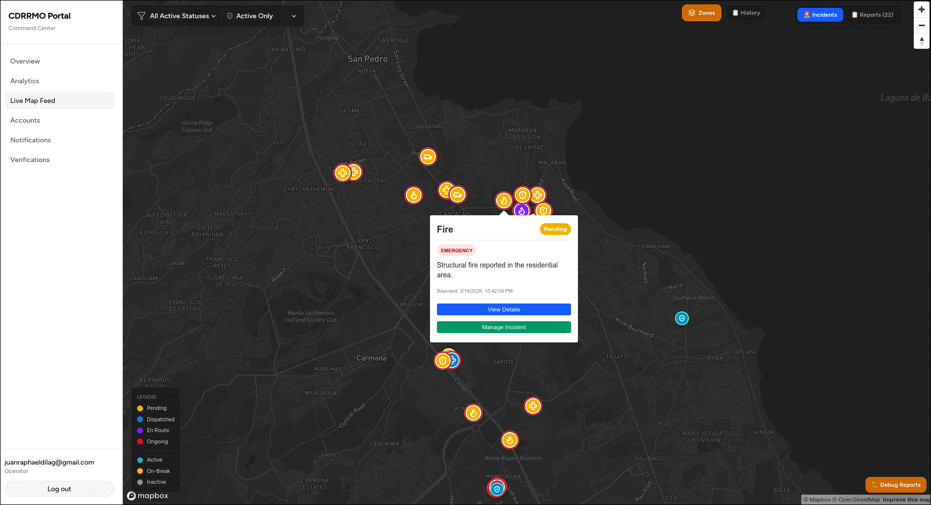Open teal shield marker near Mamplasan
This screenshot has height=505, width=931.
pyautogui.click(x=497, y=489)
